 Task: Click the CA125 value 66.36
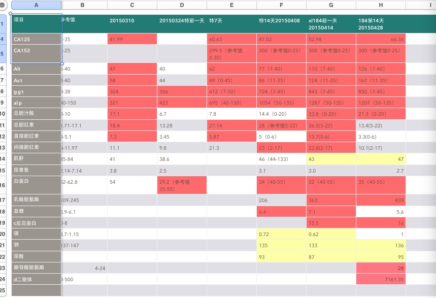click(381, 39)
